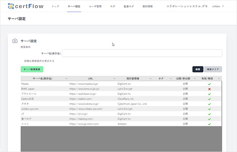
Task: Click https://www.collabo-sys.com/ cell
Action: (x=86, y=109)
